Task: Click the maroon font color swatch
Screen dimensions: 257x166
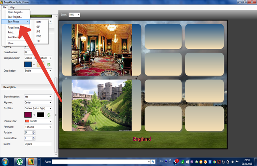Action: coord(28,114)
